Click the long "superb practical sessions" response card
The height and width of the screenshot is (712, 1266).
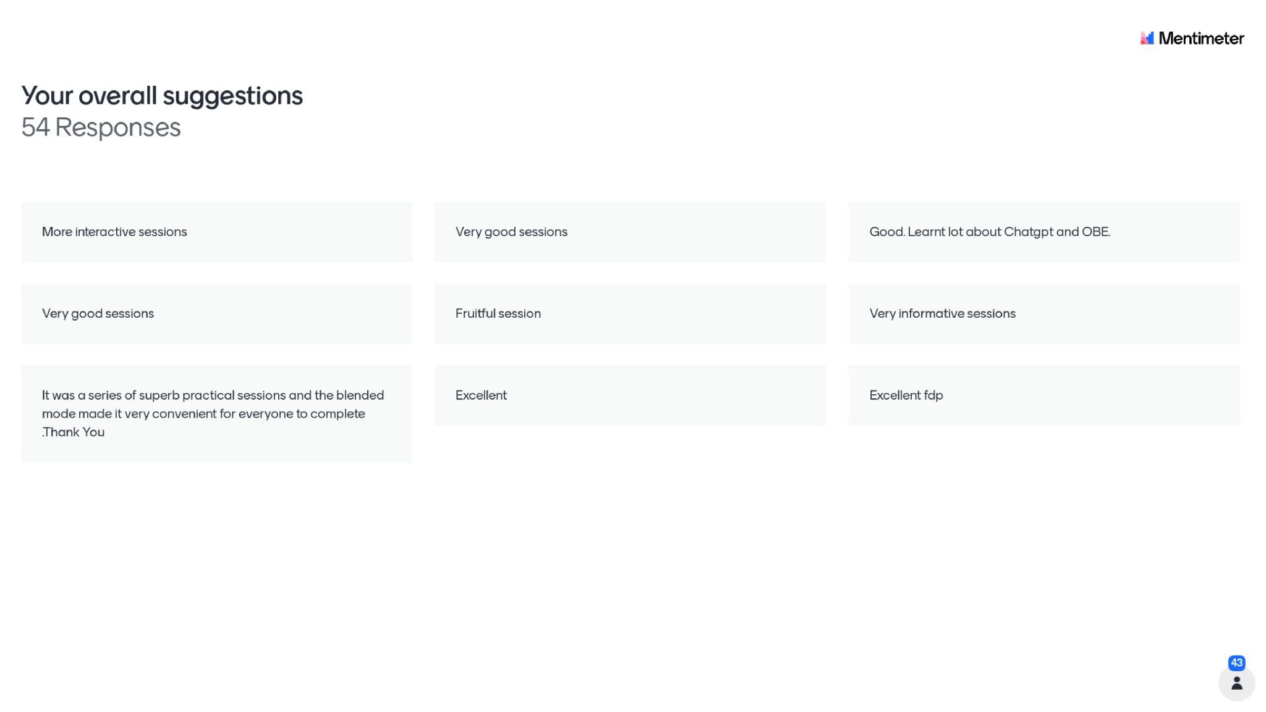tap(216, 413)
